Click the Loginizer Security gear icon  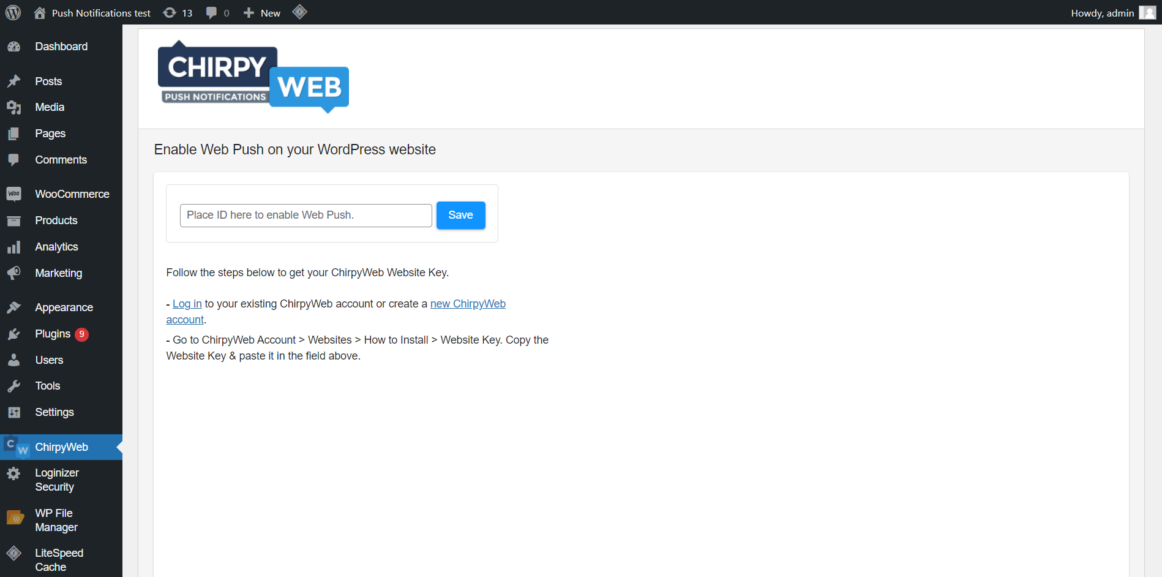[x=13, y=473]
